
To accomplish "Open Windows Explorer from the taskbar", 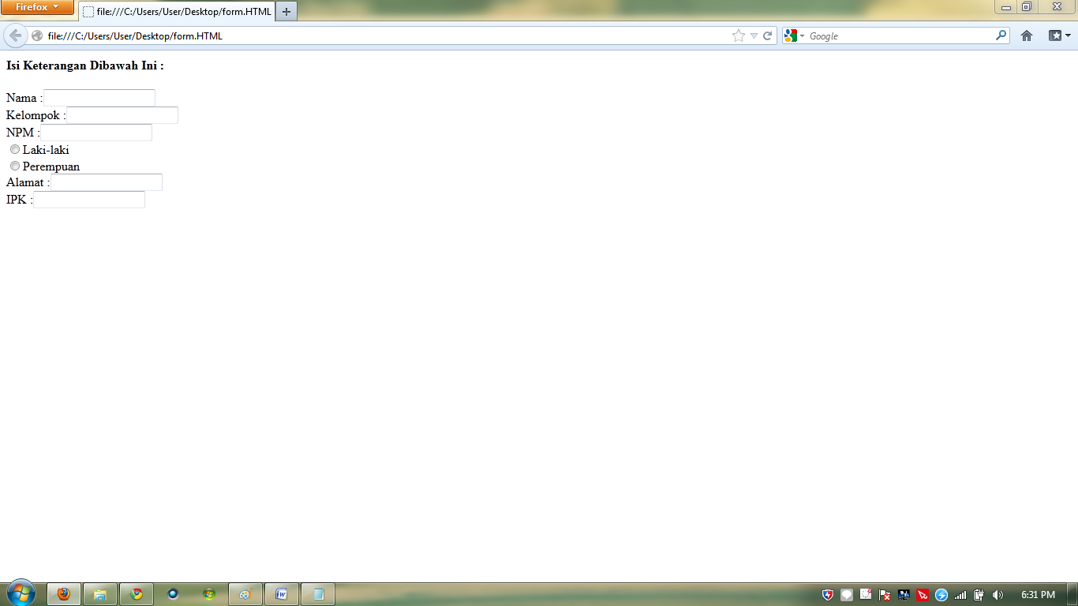I will click(100, 594).
